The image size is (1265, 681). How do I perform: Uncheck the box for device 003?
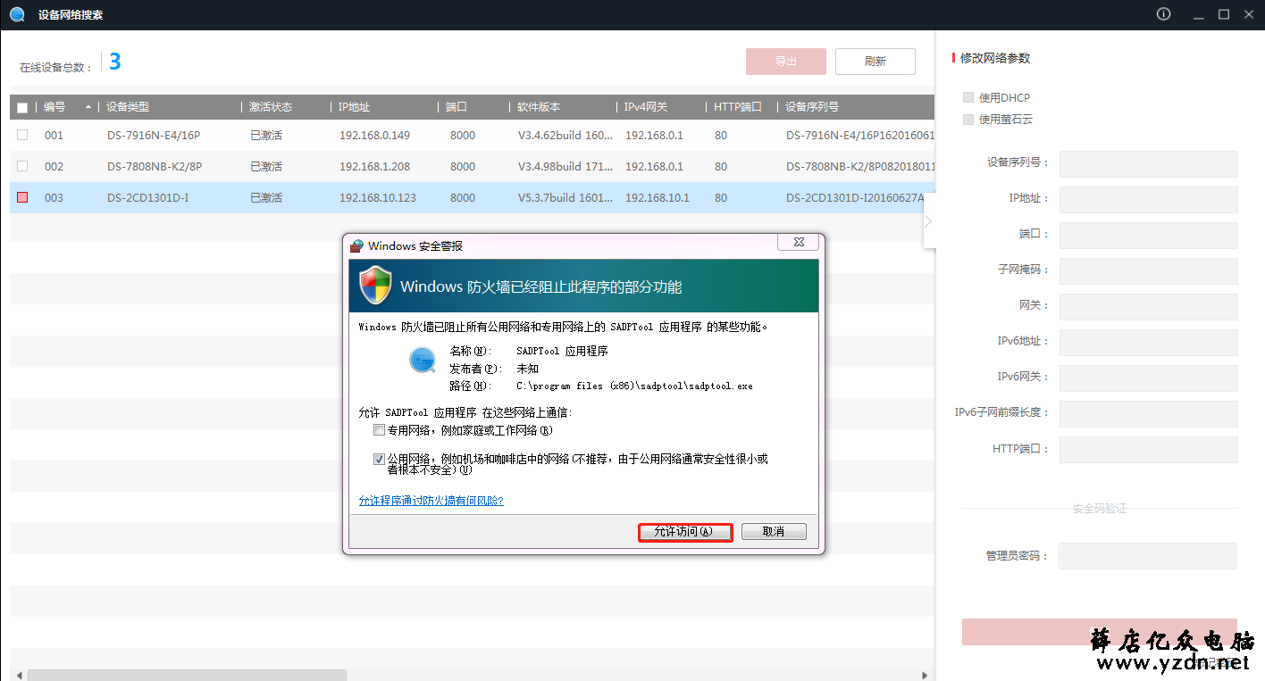click(x=22, y=197)
